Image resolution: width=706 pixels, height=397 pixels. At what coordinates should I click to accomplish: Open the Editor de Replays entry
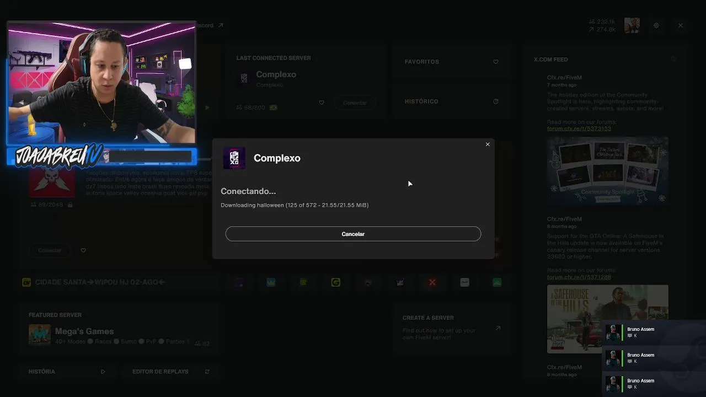(x=171, y=372)
